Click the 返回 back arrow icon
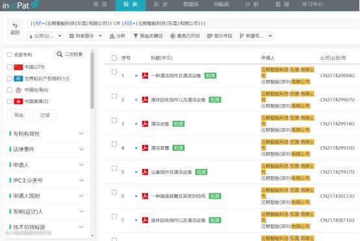This screenshot has width=360, height=241. point(15,25)
